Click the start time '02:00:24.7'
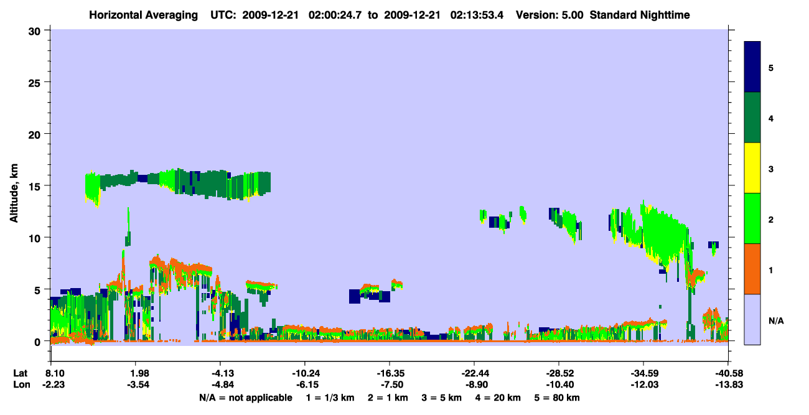This screenshot has width=809, height=415. pyautogui.click(x=336, y=15)
